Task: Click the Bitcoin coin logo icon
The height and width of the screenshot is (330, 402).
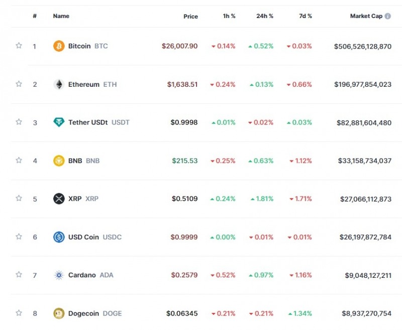Action: [59, 46]
